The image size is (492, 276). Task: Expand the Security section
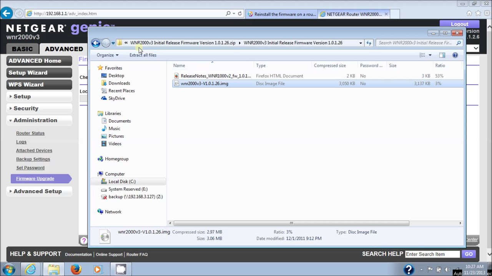[x=39, y=108]
